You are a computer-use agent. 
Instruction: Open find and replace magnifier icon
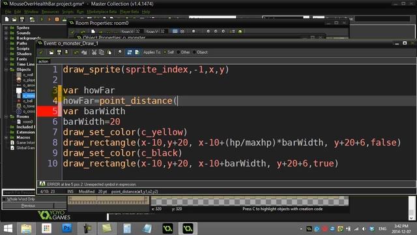point(120,52)
